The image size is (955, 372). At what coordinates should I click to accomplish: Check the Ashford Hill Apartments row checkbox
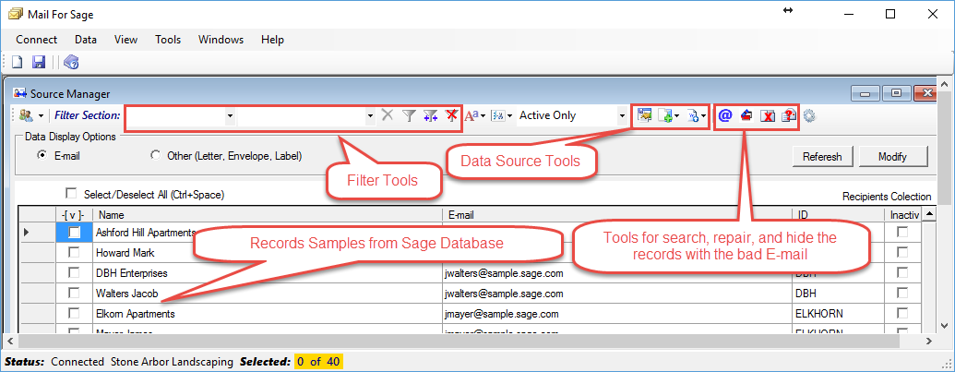[75, 233]
